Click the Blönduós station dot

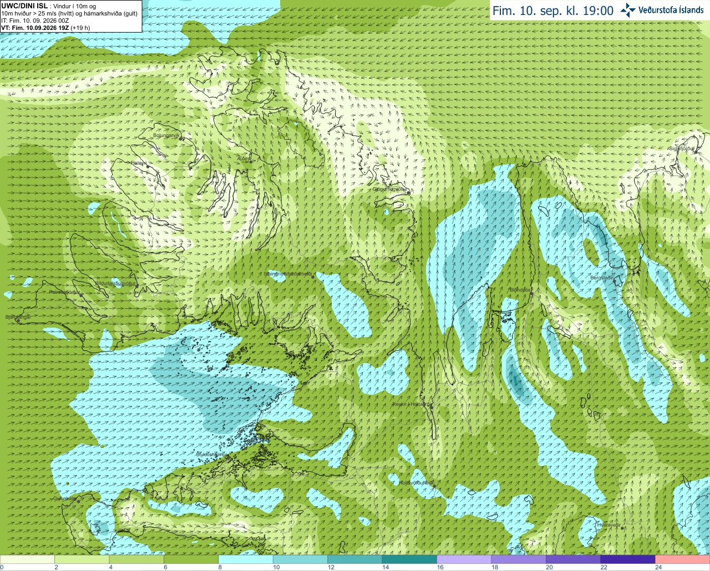pyautogui.click(x=531, y=293)
